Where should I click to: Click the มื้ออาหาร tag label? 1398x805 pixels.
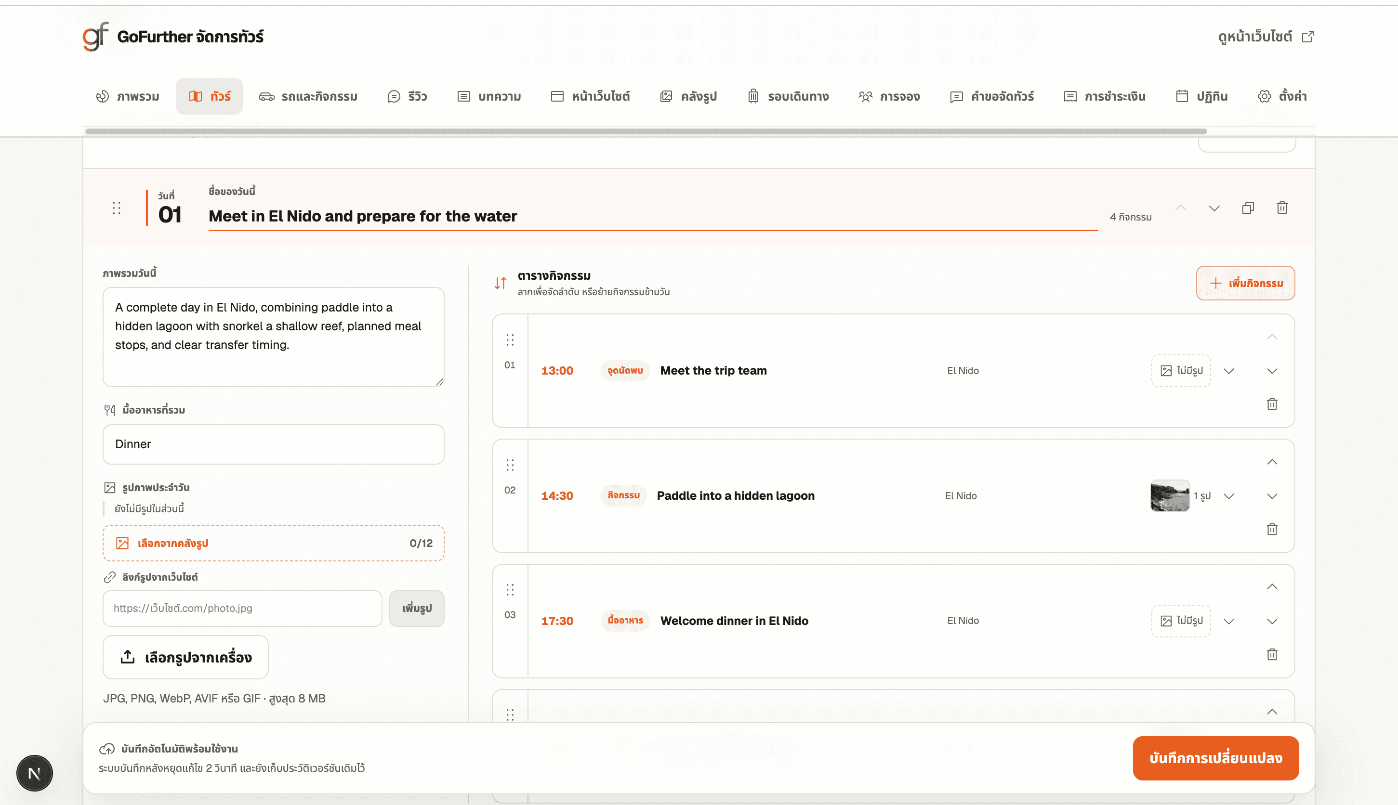pyautogui.click(x=625, y=620)
